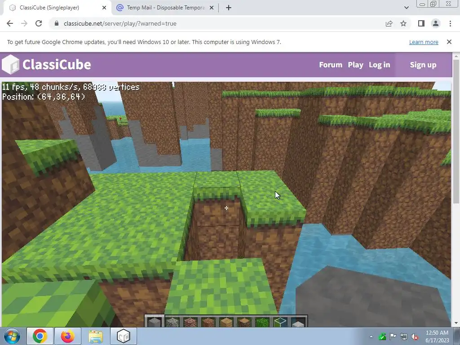460x345 pixels.
Task: Click the address bar URL
Action: pyautogui.click(x=120, y=23)
